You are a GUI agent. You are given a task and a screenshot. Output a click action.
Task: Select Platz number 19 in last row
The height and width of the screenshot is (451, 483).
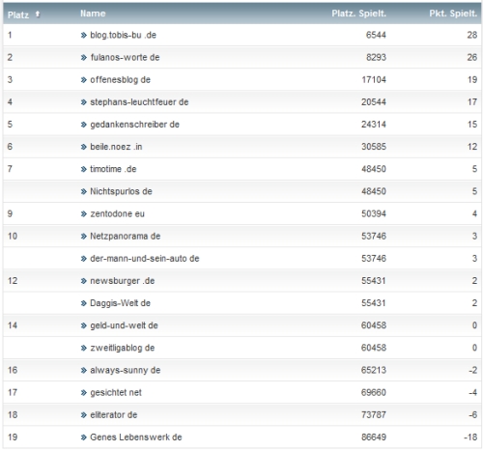[x=13, y=437]
